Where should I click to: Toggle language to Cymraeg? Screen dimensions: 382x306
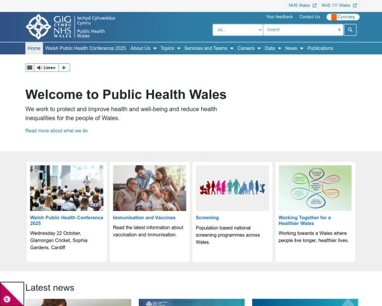[x=343, y=17]
